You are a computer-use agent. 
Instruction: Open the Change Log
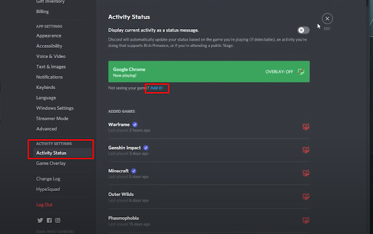pyautogui.click(x=48, y=179)
